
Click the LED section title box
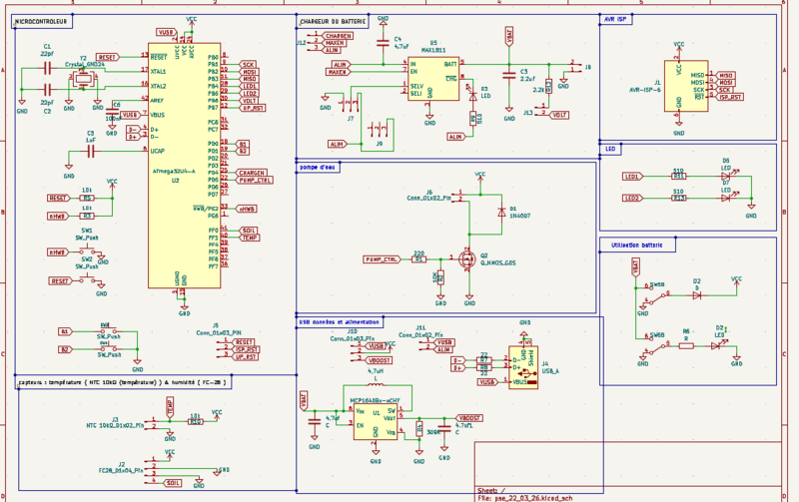point(610,149)
